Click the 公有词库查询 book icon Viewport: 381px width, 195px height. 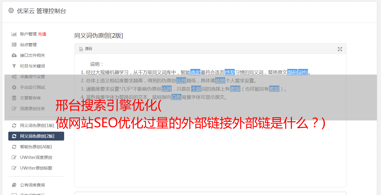tap(14, 185)
